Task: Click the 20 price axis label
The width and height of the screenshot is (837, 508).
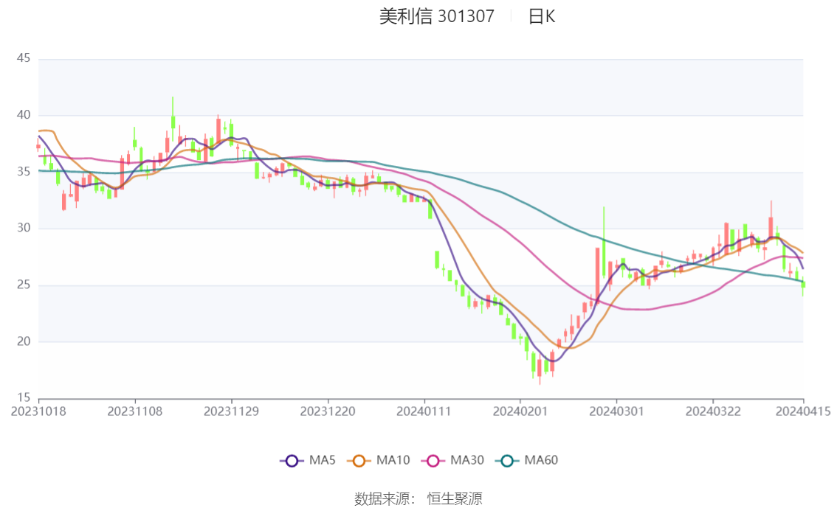Action: [24, 341]
